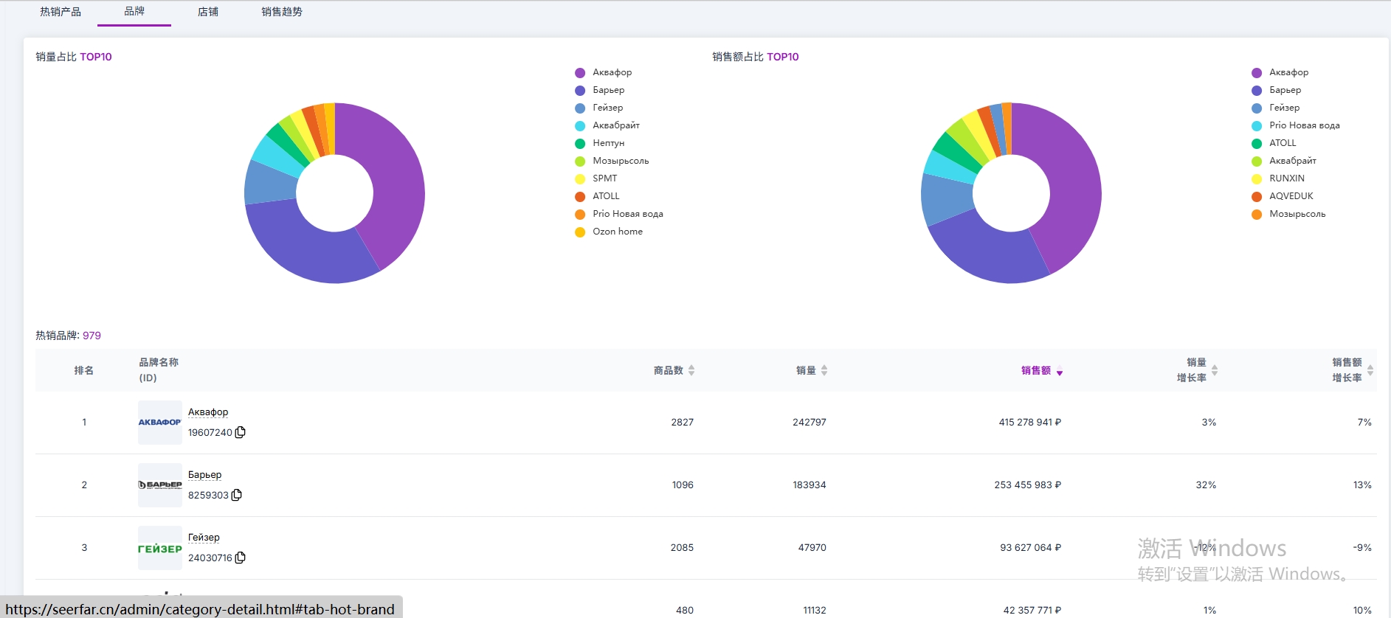
Task: Toggle Аквафор in the 销量占比 legend
Action: 604,72
